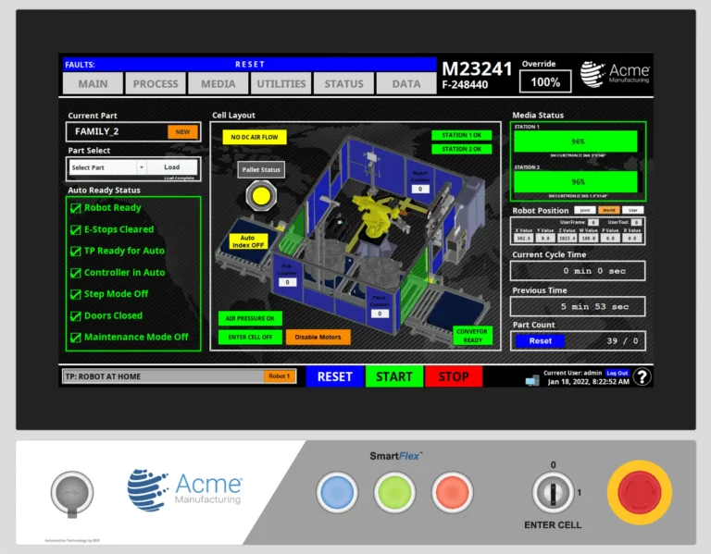Switch to the DATA tab
711x554 pixels.
coord(406,84)
